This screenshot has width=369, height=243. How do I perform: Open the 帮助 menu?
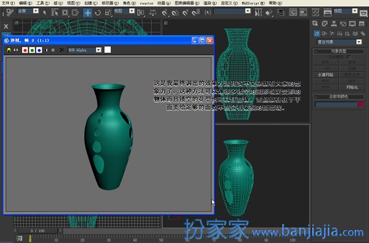276,3
